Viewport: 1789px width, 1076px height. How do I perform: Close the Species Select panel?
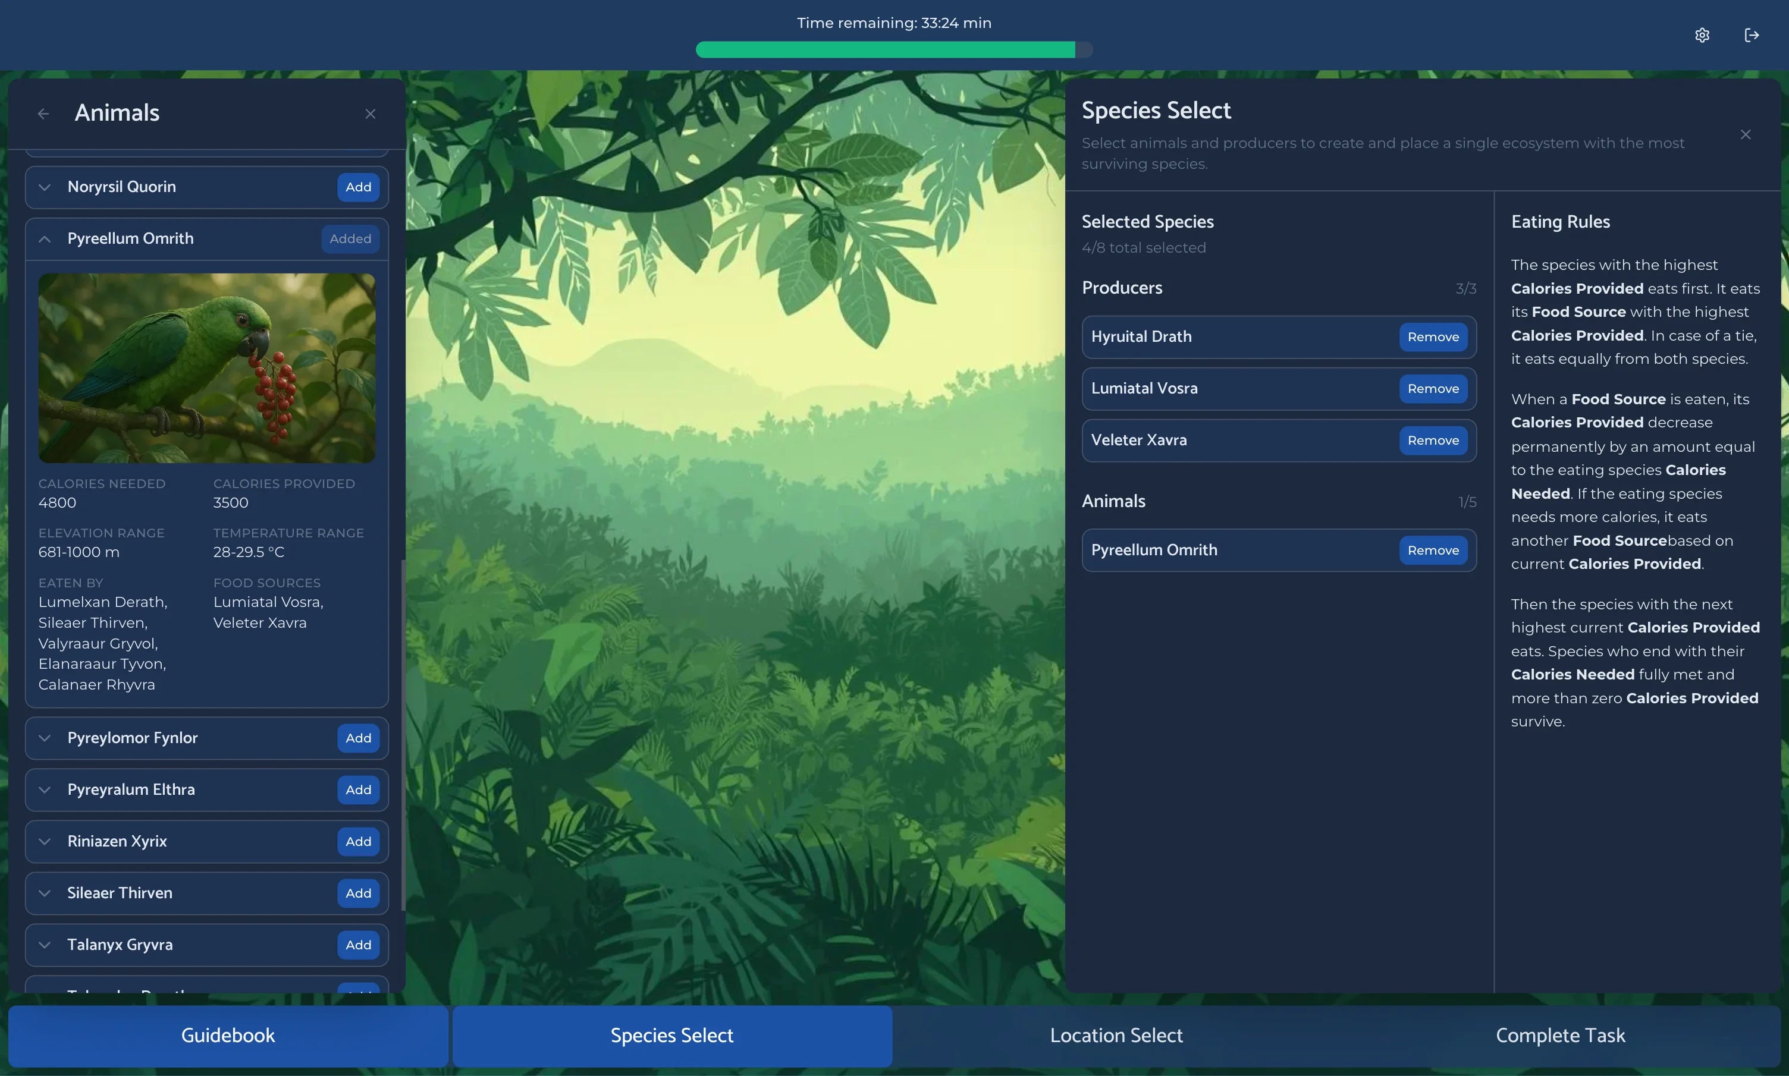point(1746,135)
